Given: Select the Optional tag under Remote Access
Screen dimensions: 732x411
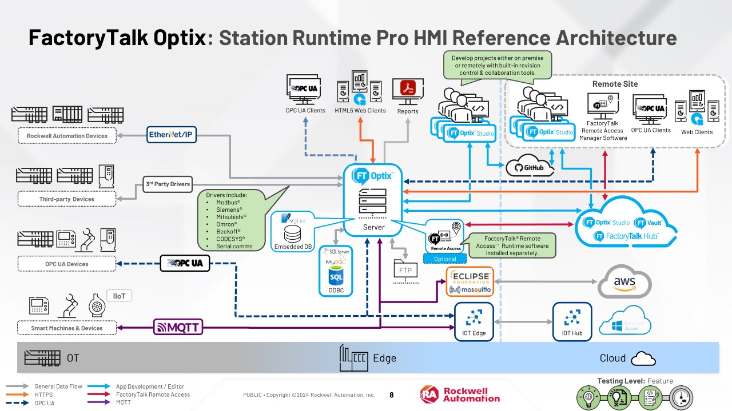Looking at the screenshot, I should click(x=445, y=259).
